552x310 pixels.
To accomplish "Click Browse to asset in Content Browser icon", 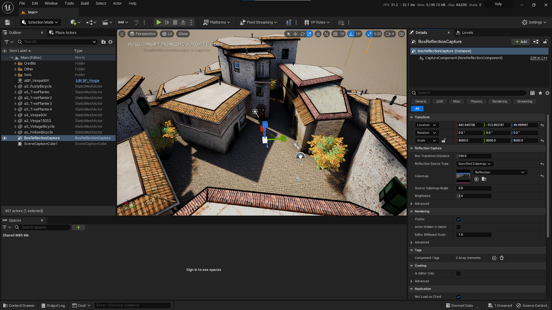I will tap(484, 179).
